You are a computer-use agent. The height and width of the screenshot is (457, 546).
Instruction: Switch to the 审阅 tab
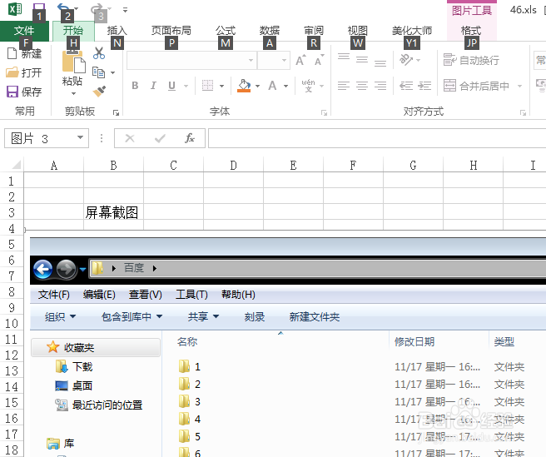[314, 31]
